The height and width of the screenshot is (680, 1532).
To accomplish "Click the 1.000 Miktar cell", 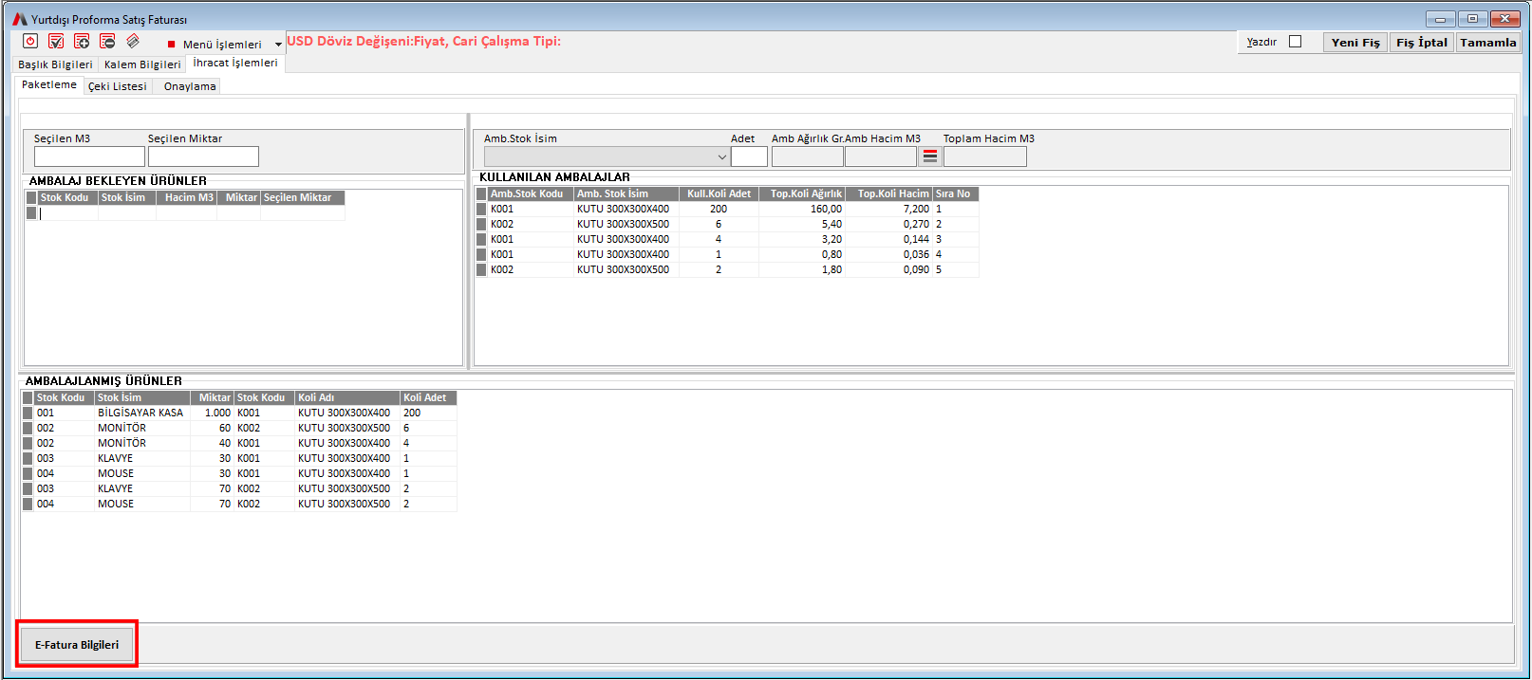I will (213, 414).
